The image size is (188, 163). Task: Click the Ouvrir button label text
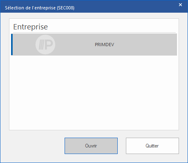pyautogui.click(x=91, y=146)
